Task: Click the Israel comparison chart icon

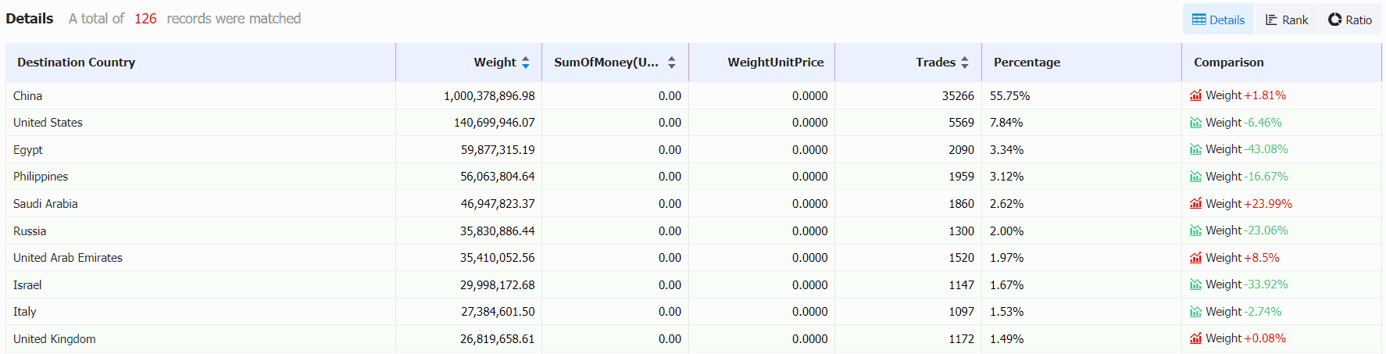Action: click(1195, 284)
